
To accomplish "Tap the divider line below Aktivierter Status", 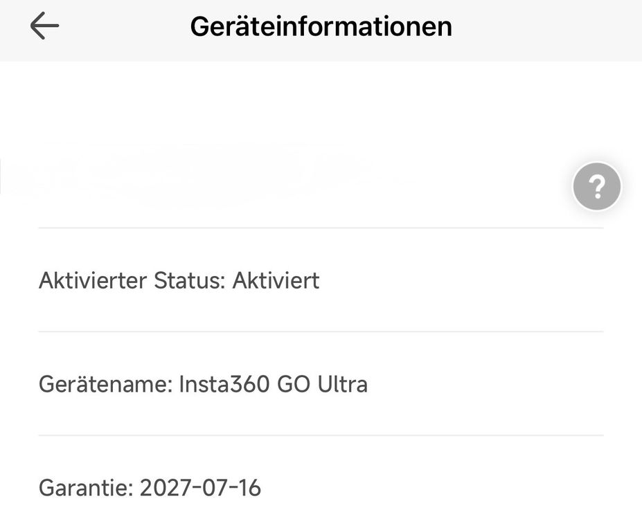I will (x=321, y=331).
